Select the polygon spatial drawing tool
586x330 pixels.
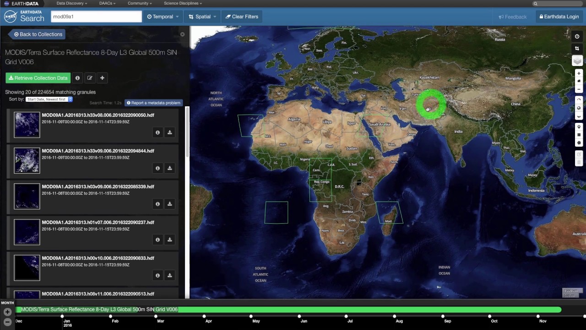click(579, 143)
